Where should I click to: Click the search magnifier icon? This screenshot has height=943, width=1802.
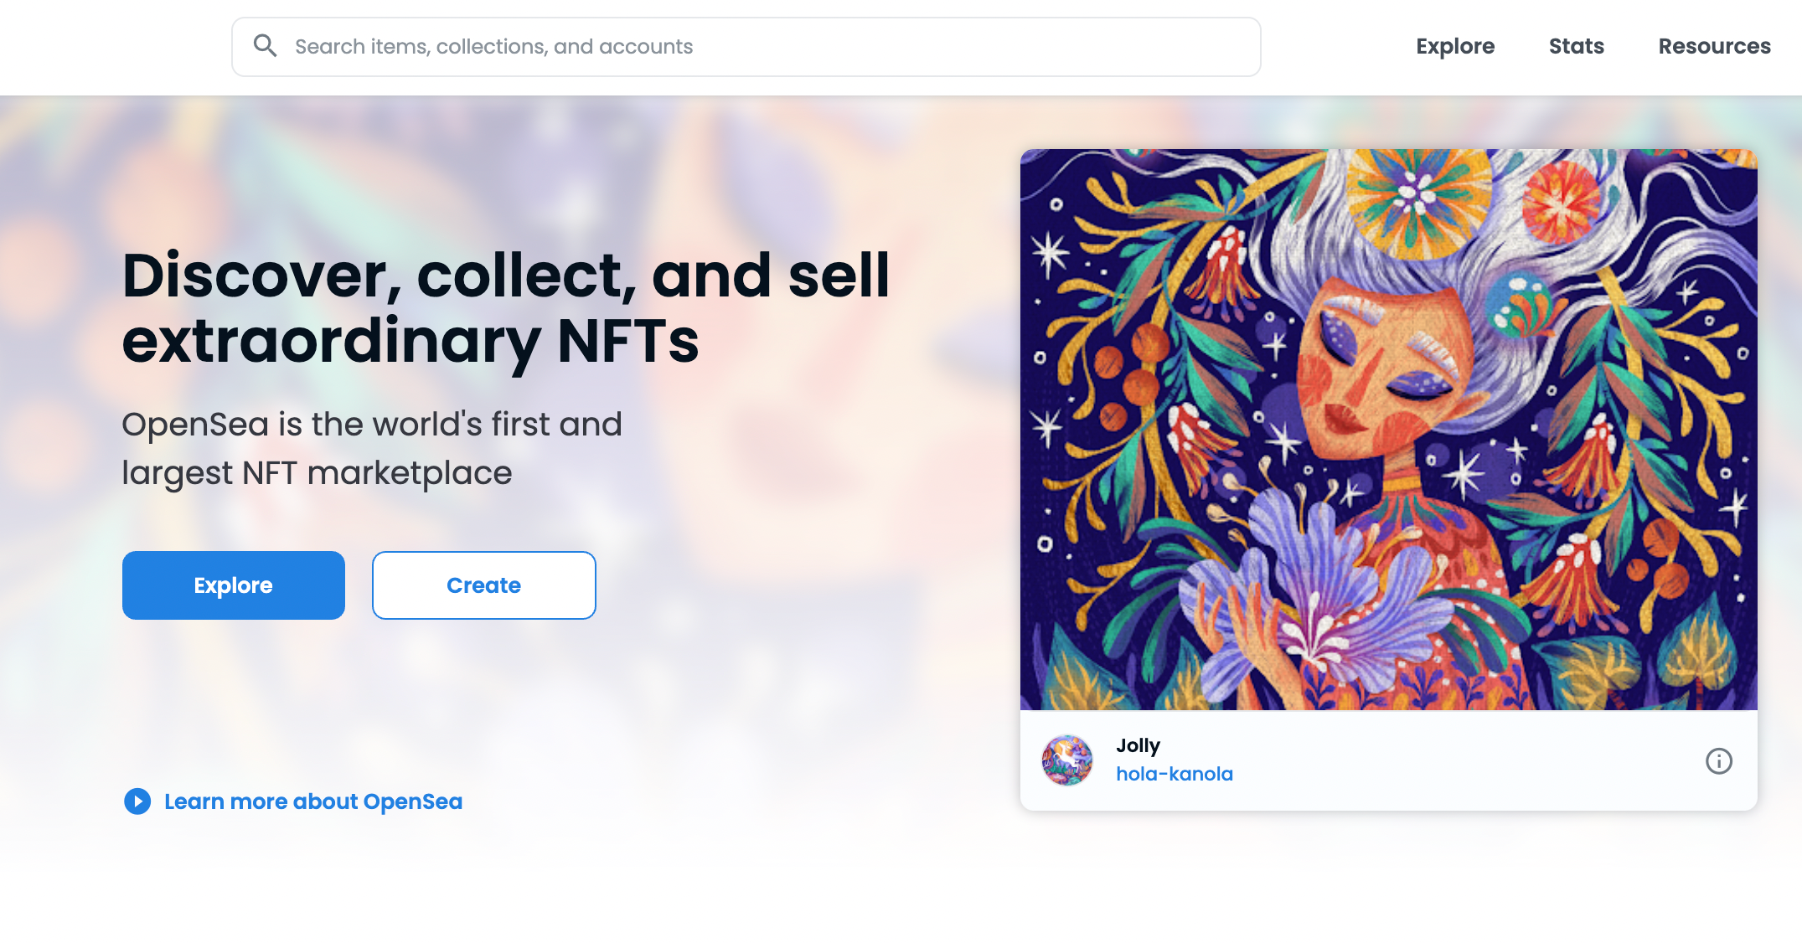[265, 46]
